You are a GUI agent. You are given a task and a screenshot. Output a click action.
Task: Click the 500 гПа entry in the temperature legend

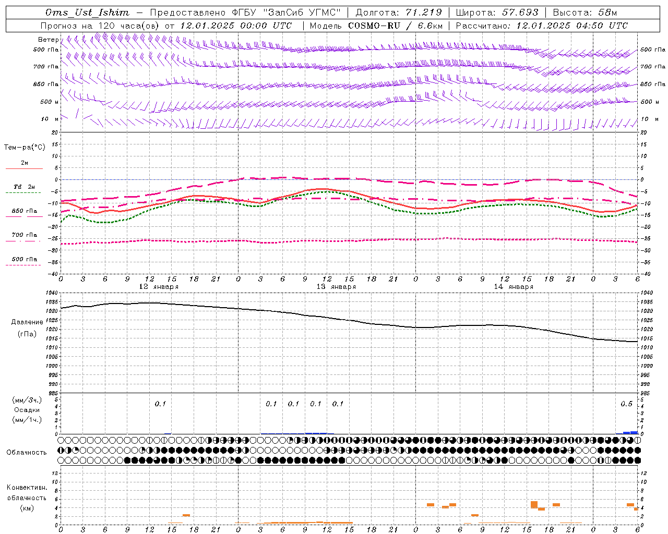25,259
